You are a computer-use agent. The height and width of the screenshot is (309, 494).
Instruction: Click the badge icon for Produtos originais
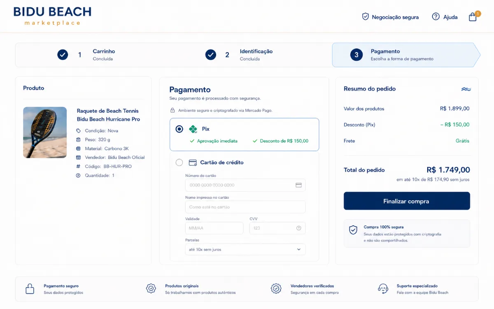[151, 288]
